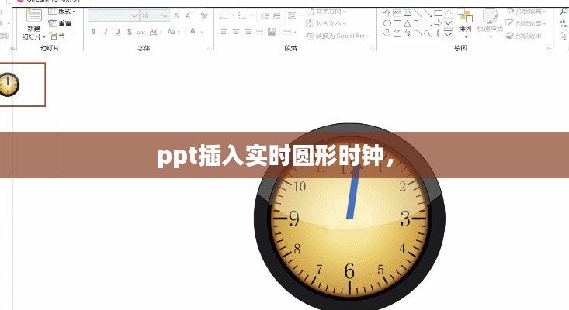Expand the shapes gallery More arrow
This screenshot has height=310, width=569.
pyautogui.click(x=448, y=35)
